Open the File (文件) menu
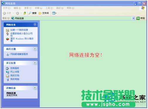Screen dimensions: 148x109 [7, 8]
